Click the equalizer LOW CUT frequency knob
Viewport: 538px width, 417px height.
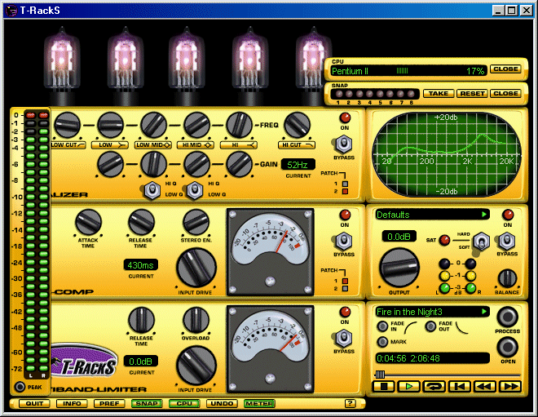[x=67, y=125]
